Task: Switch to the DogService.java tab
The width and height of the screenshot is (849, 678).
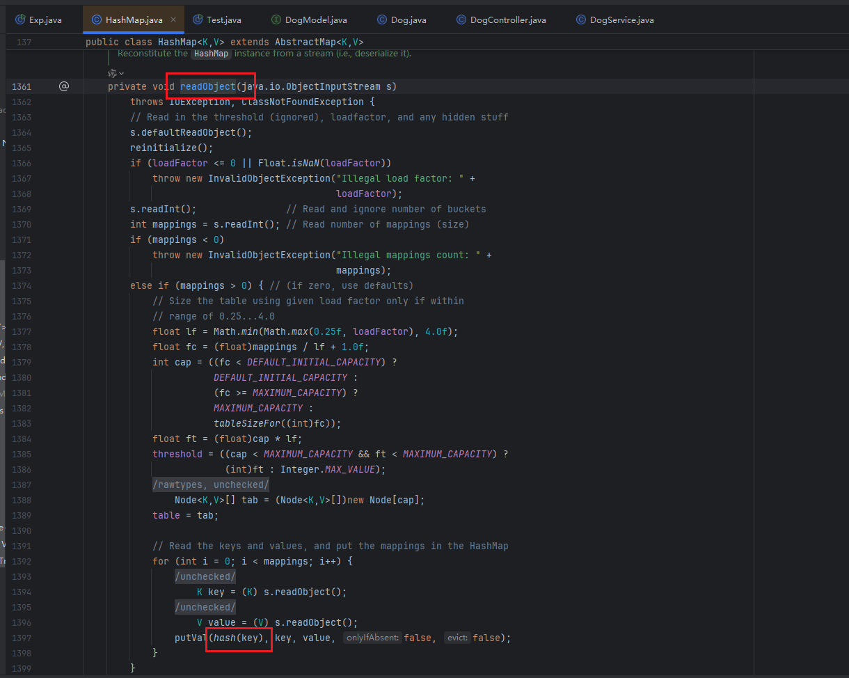Action: 621,20
